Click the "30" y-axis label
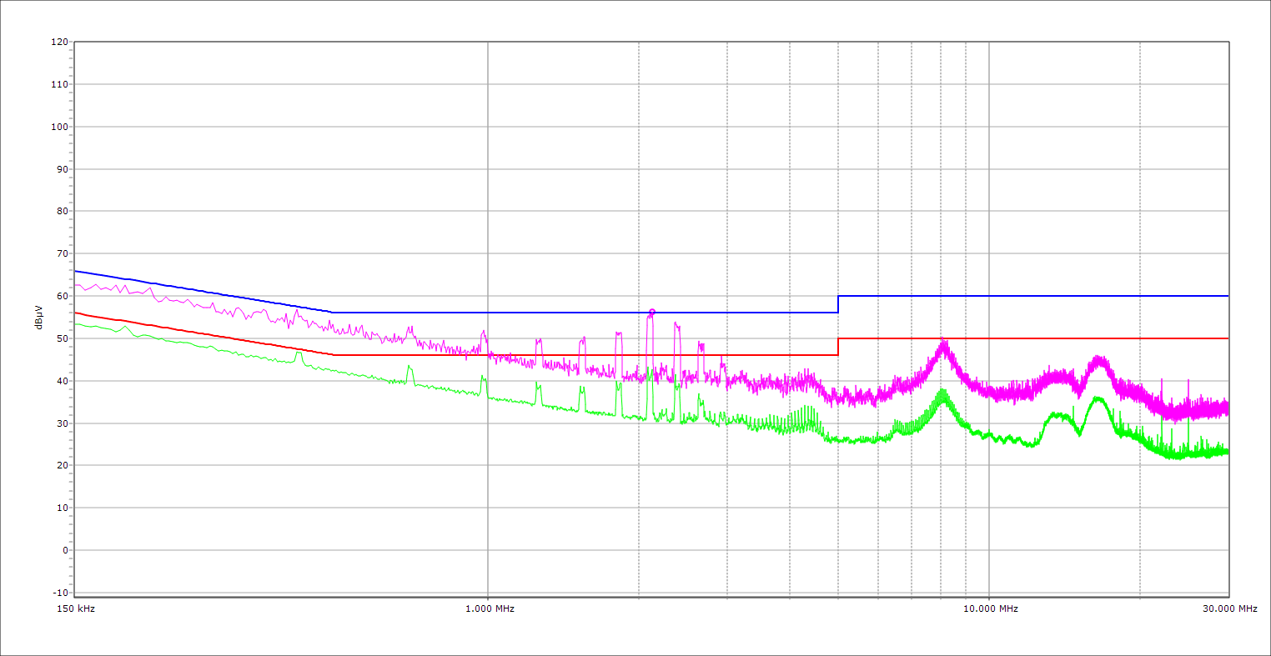The height and width of the screenshot is (656, 1271). point(62,423)
